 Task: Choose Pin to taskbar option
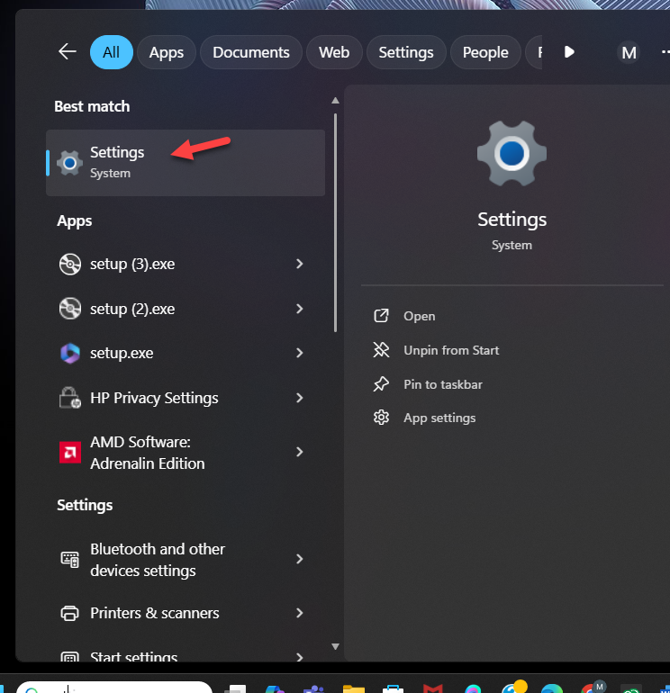pos(442,384)
